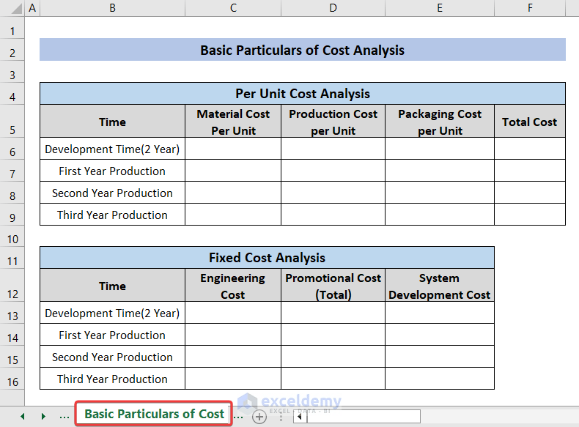
Task: Open hidden sheets ellipsis before the tab
Action: tap(64, 416)
